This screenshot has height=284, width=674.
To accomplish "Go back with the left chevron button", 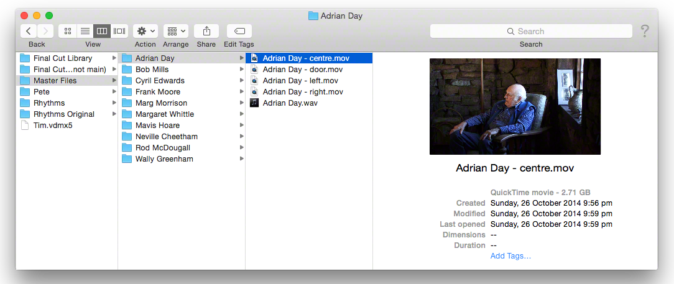I will tap(29, 31).
